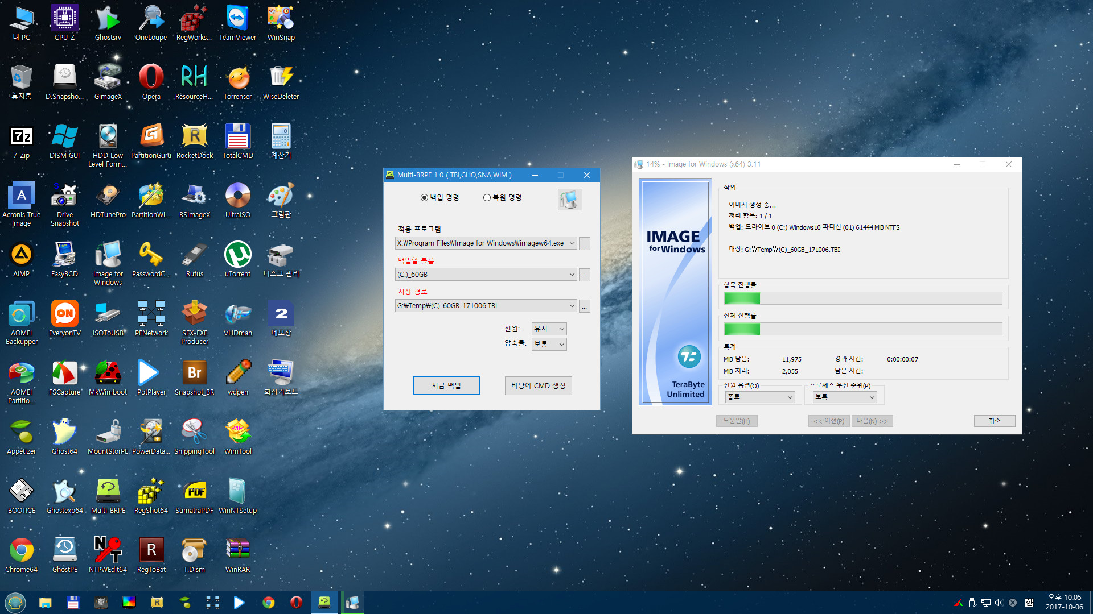Open the GimageX desktop icon

click(x=108, y=82)
